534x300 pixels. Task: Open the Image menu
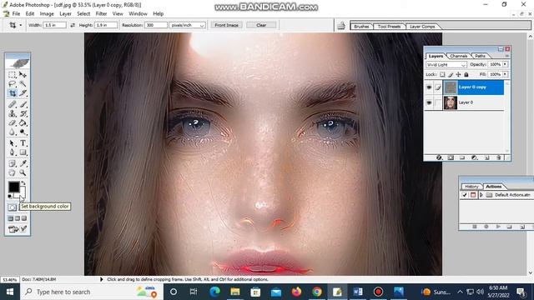pos(47,13)
